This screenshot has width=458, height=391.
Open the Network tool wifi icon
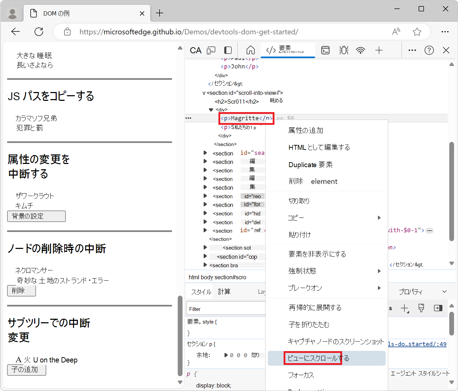(x=360, y=50)
